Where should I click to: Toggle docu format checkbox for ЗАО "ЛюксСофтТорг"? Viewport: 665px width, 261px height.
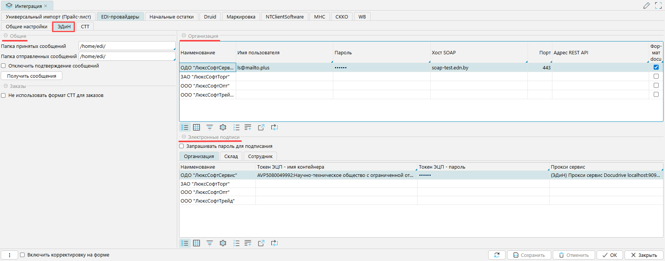click(x=656, y=76)
